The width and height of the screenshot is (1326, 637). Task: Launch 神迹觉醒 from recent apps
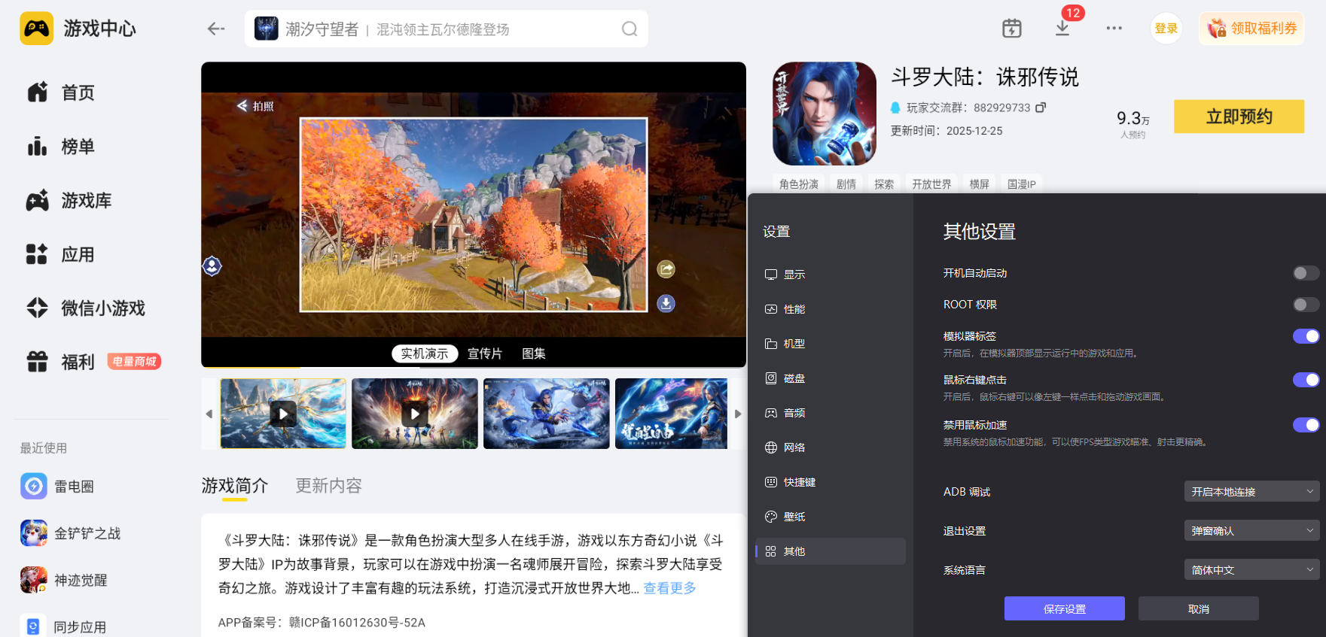coord(34,580)
